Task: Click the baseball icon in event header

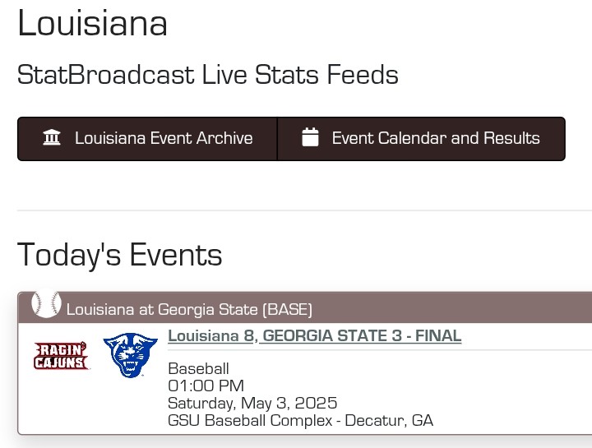Action: [x=46, y=303]
